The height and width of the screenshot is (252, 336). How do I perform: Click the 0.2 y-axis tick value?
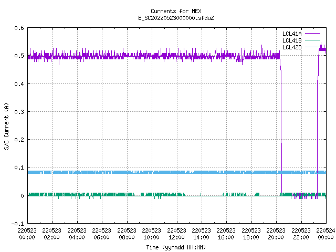[19, 140]
